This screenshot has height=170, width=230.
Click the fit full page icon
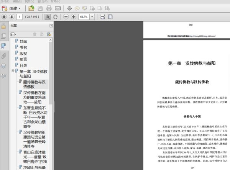[x=110, y=17]
